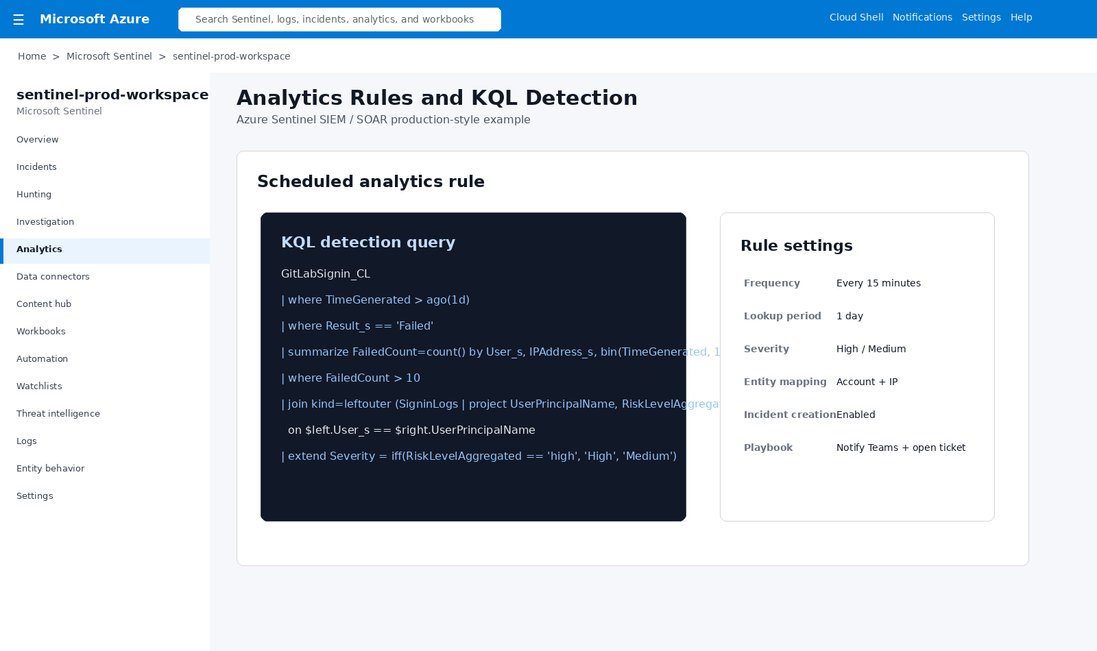Viewport: 1097px width, 651px height.
Task: Open Help in the top bar
Action: [1021, 17]
